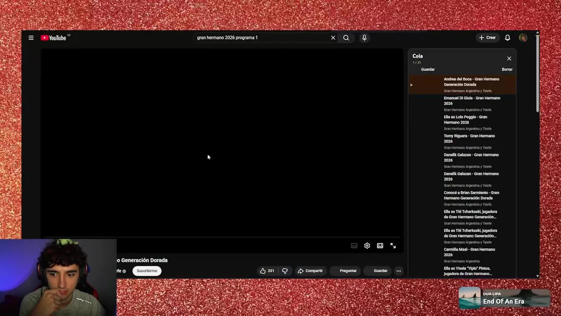Play queue item Conocé a Brian Sarmiento

point(462,198)
